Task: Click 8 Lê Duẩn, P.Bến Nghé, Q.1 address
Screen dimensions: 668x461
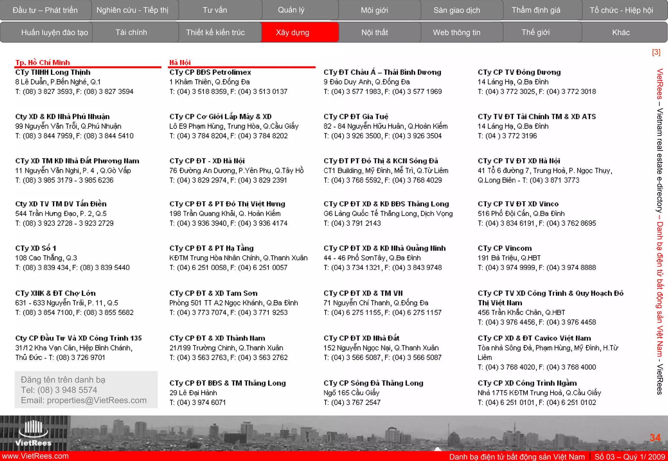Action: click(58, 82)
